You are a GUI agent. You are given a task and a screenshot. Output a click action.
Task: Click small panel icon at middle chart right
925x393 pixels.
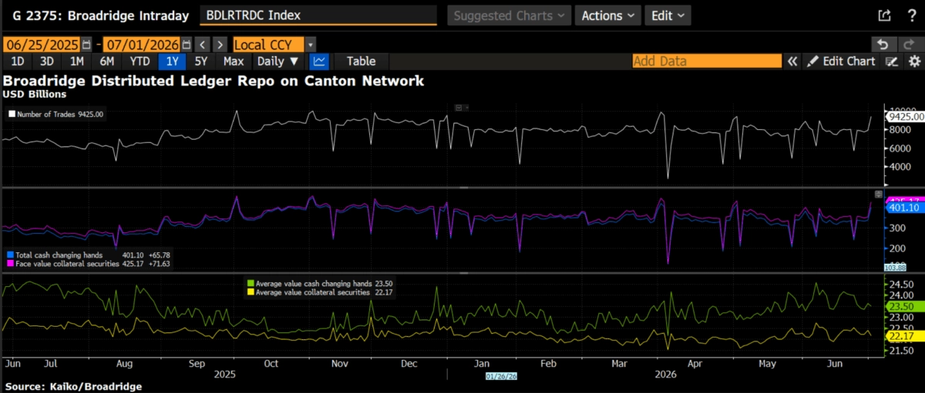click(877, 194)
